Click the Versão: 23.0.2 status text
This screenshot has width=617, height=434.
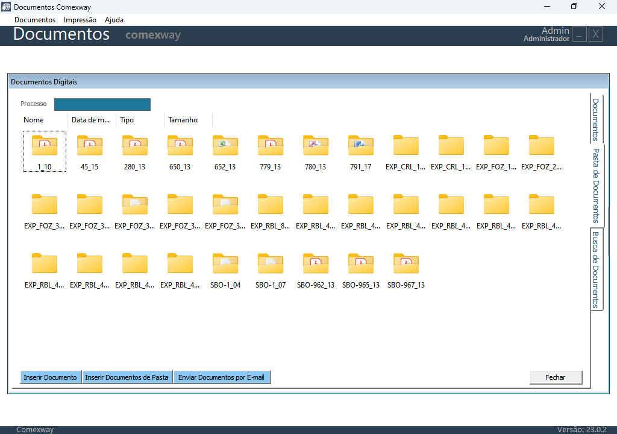582,430
